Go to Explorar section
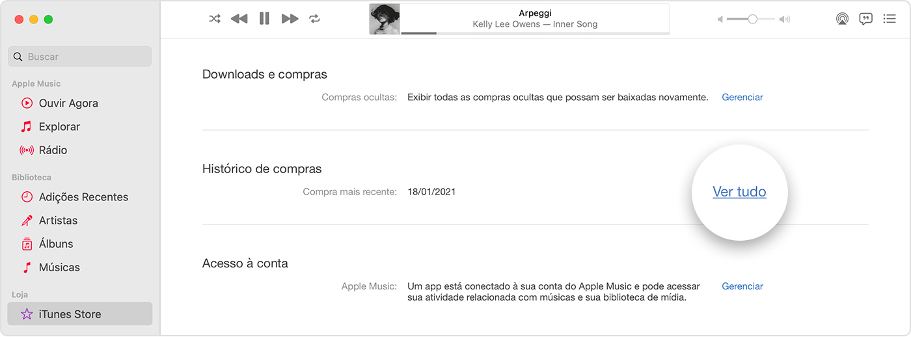Screen dimensions: 911x337 point(59,126)
